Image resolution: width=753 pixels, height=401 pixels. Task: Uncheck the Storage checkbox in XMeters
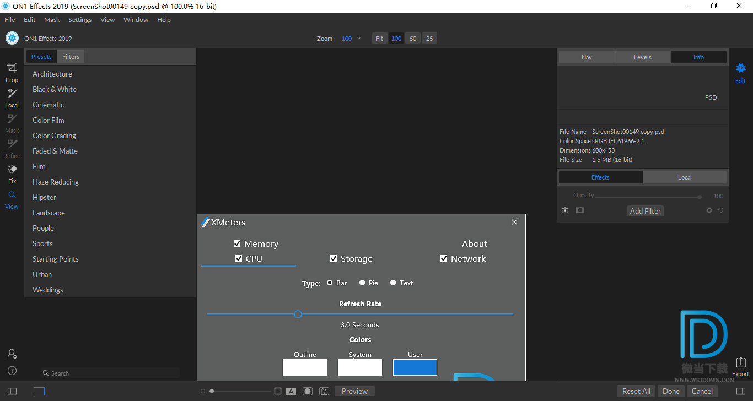334,258
